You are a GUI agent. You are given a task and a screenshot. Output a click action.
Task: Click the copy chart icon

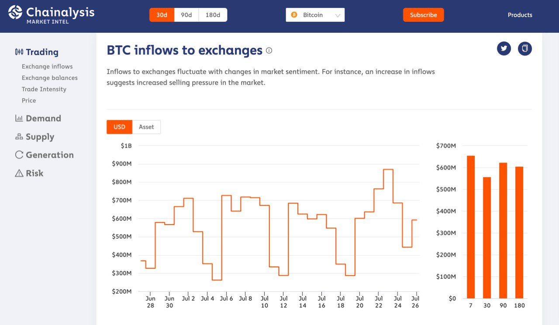(525, 48)
